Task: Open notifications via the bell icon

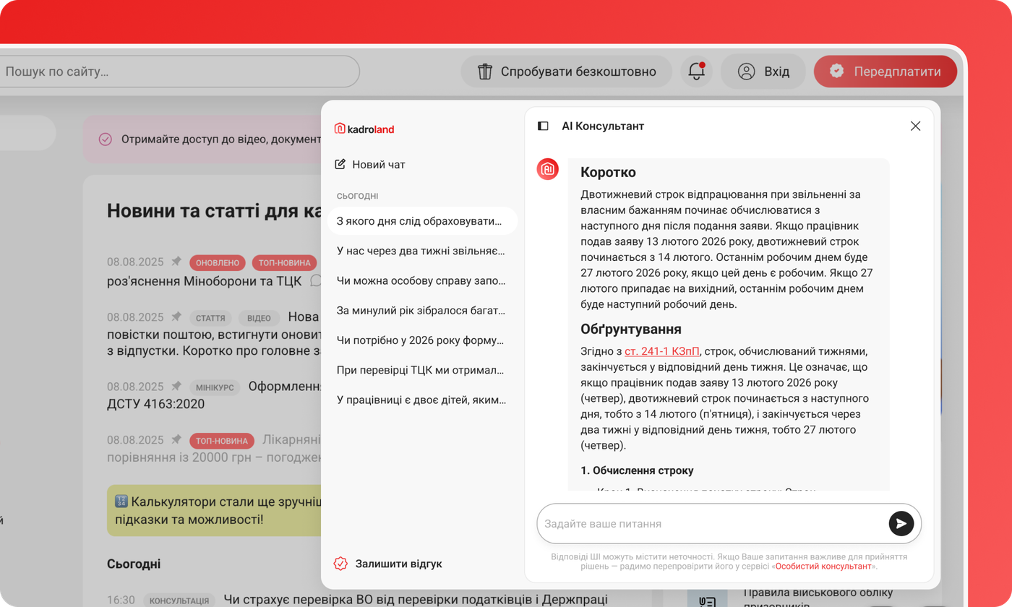Action: (x=695, y=70)
